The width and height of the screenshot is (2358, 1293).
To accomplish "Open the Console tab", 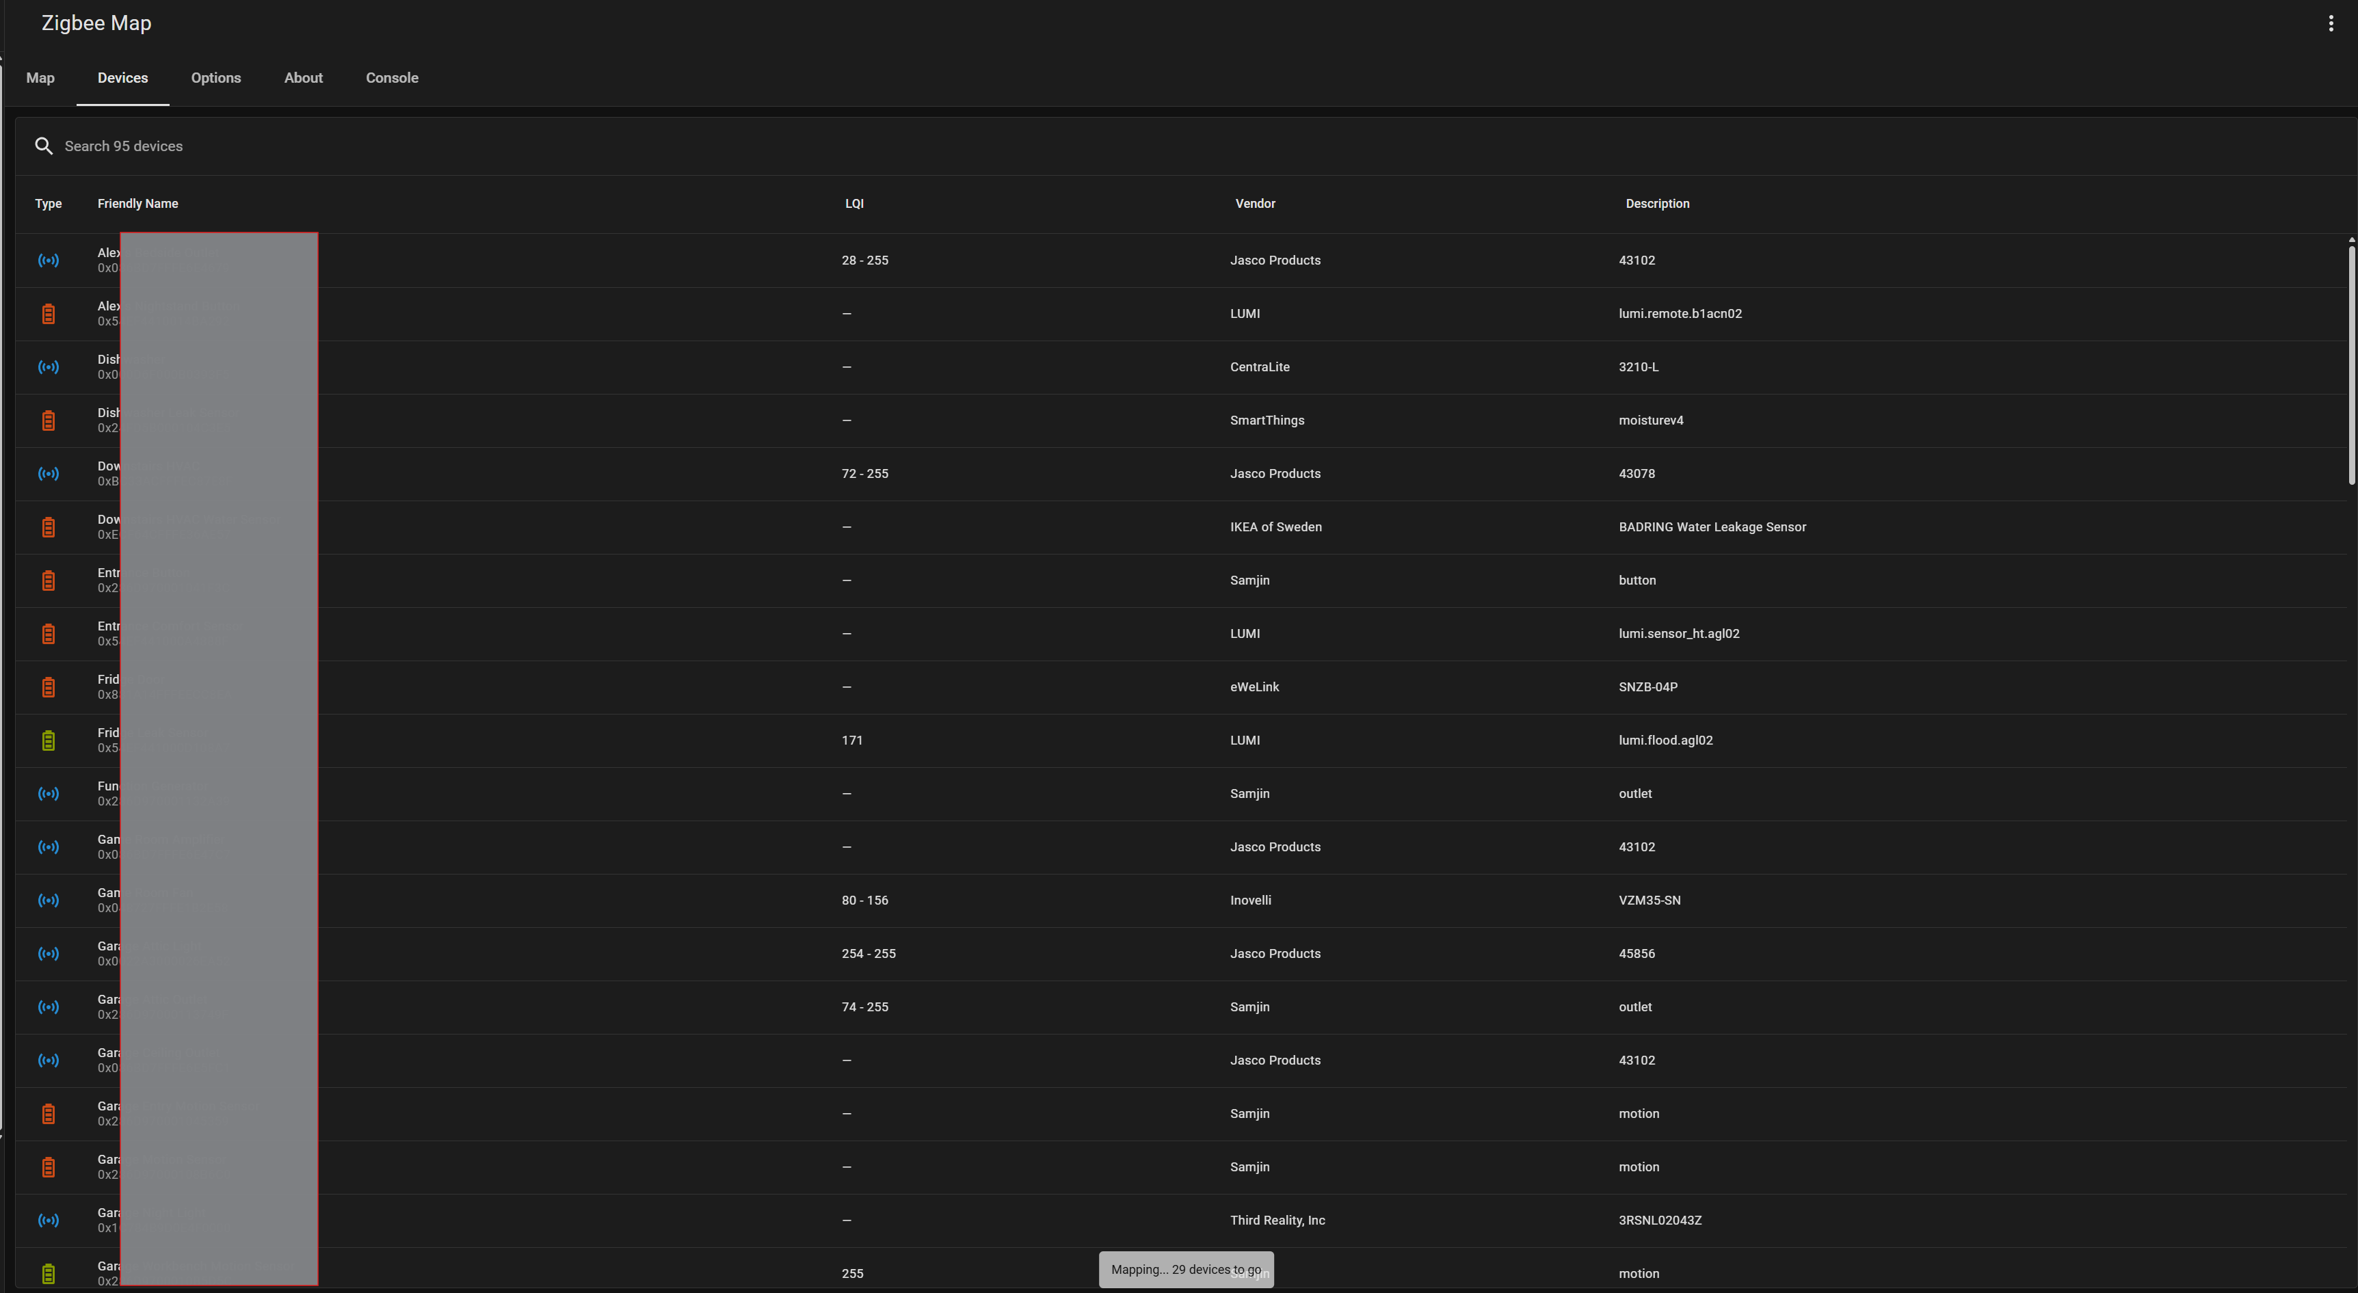I will tap(392, 78).
